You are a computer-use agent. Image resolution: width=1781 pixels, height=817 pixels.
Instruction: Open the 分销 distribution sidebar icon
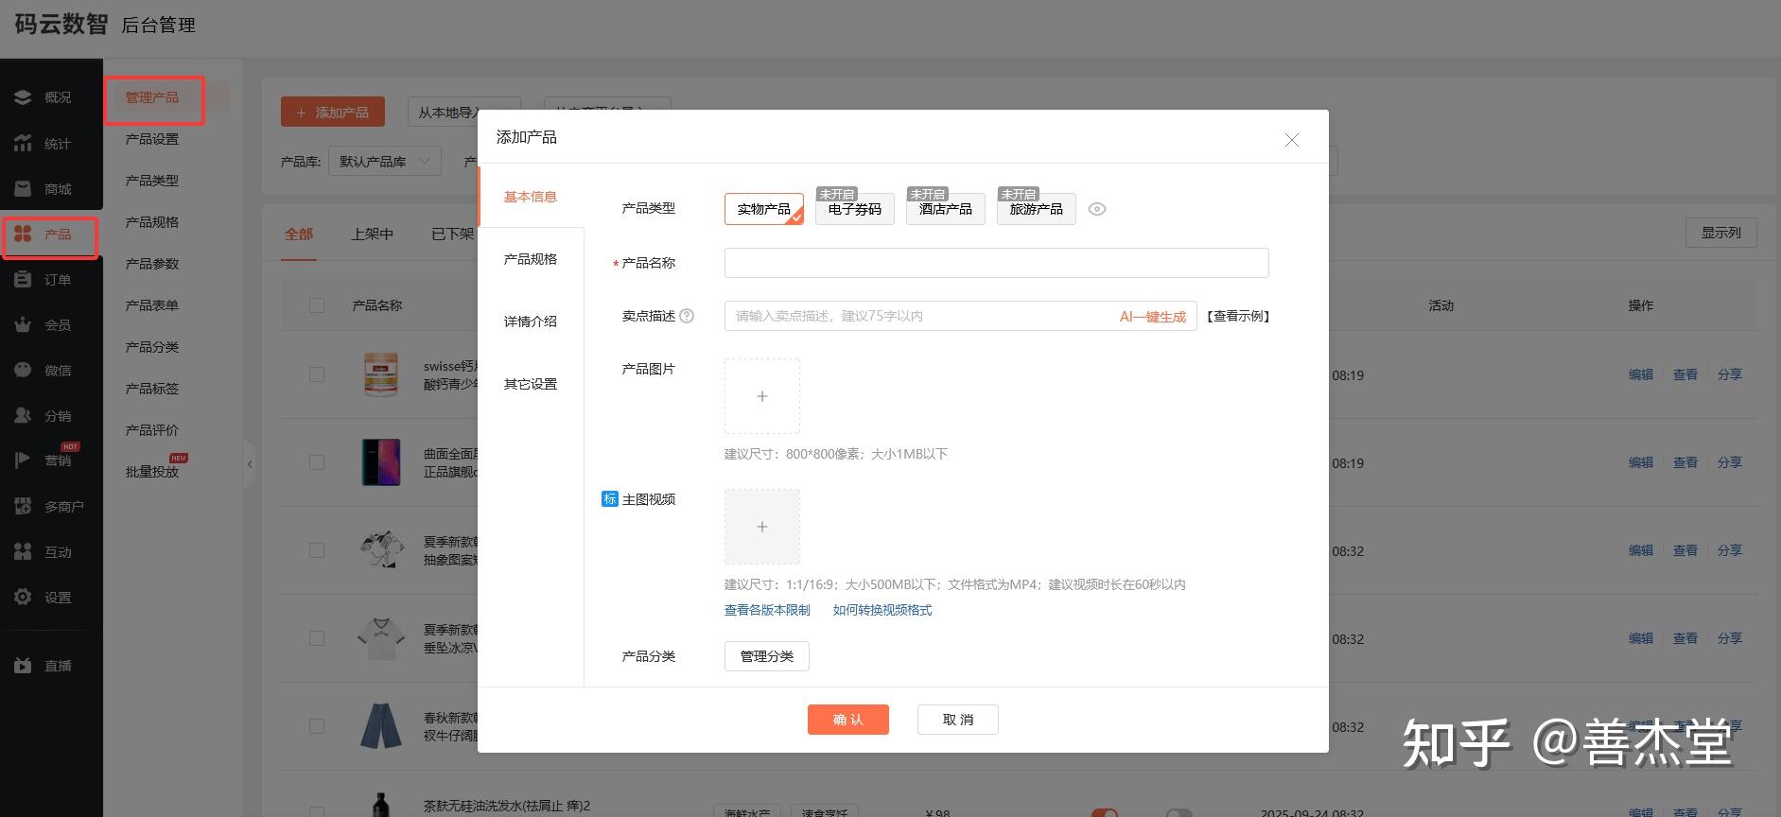24,415
